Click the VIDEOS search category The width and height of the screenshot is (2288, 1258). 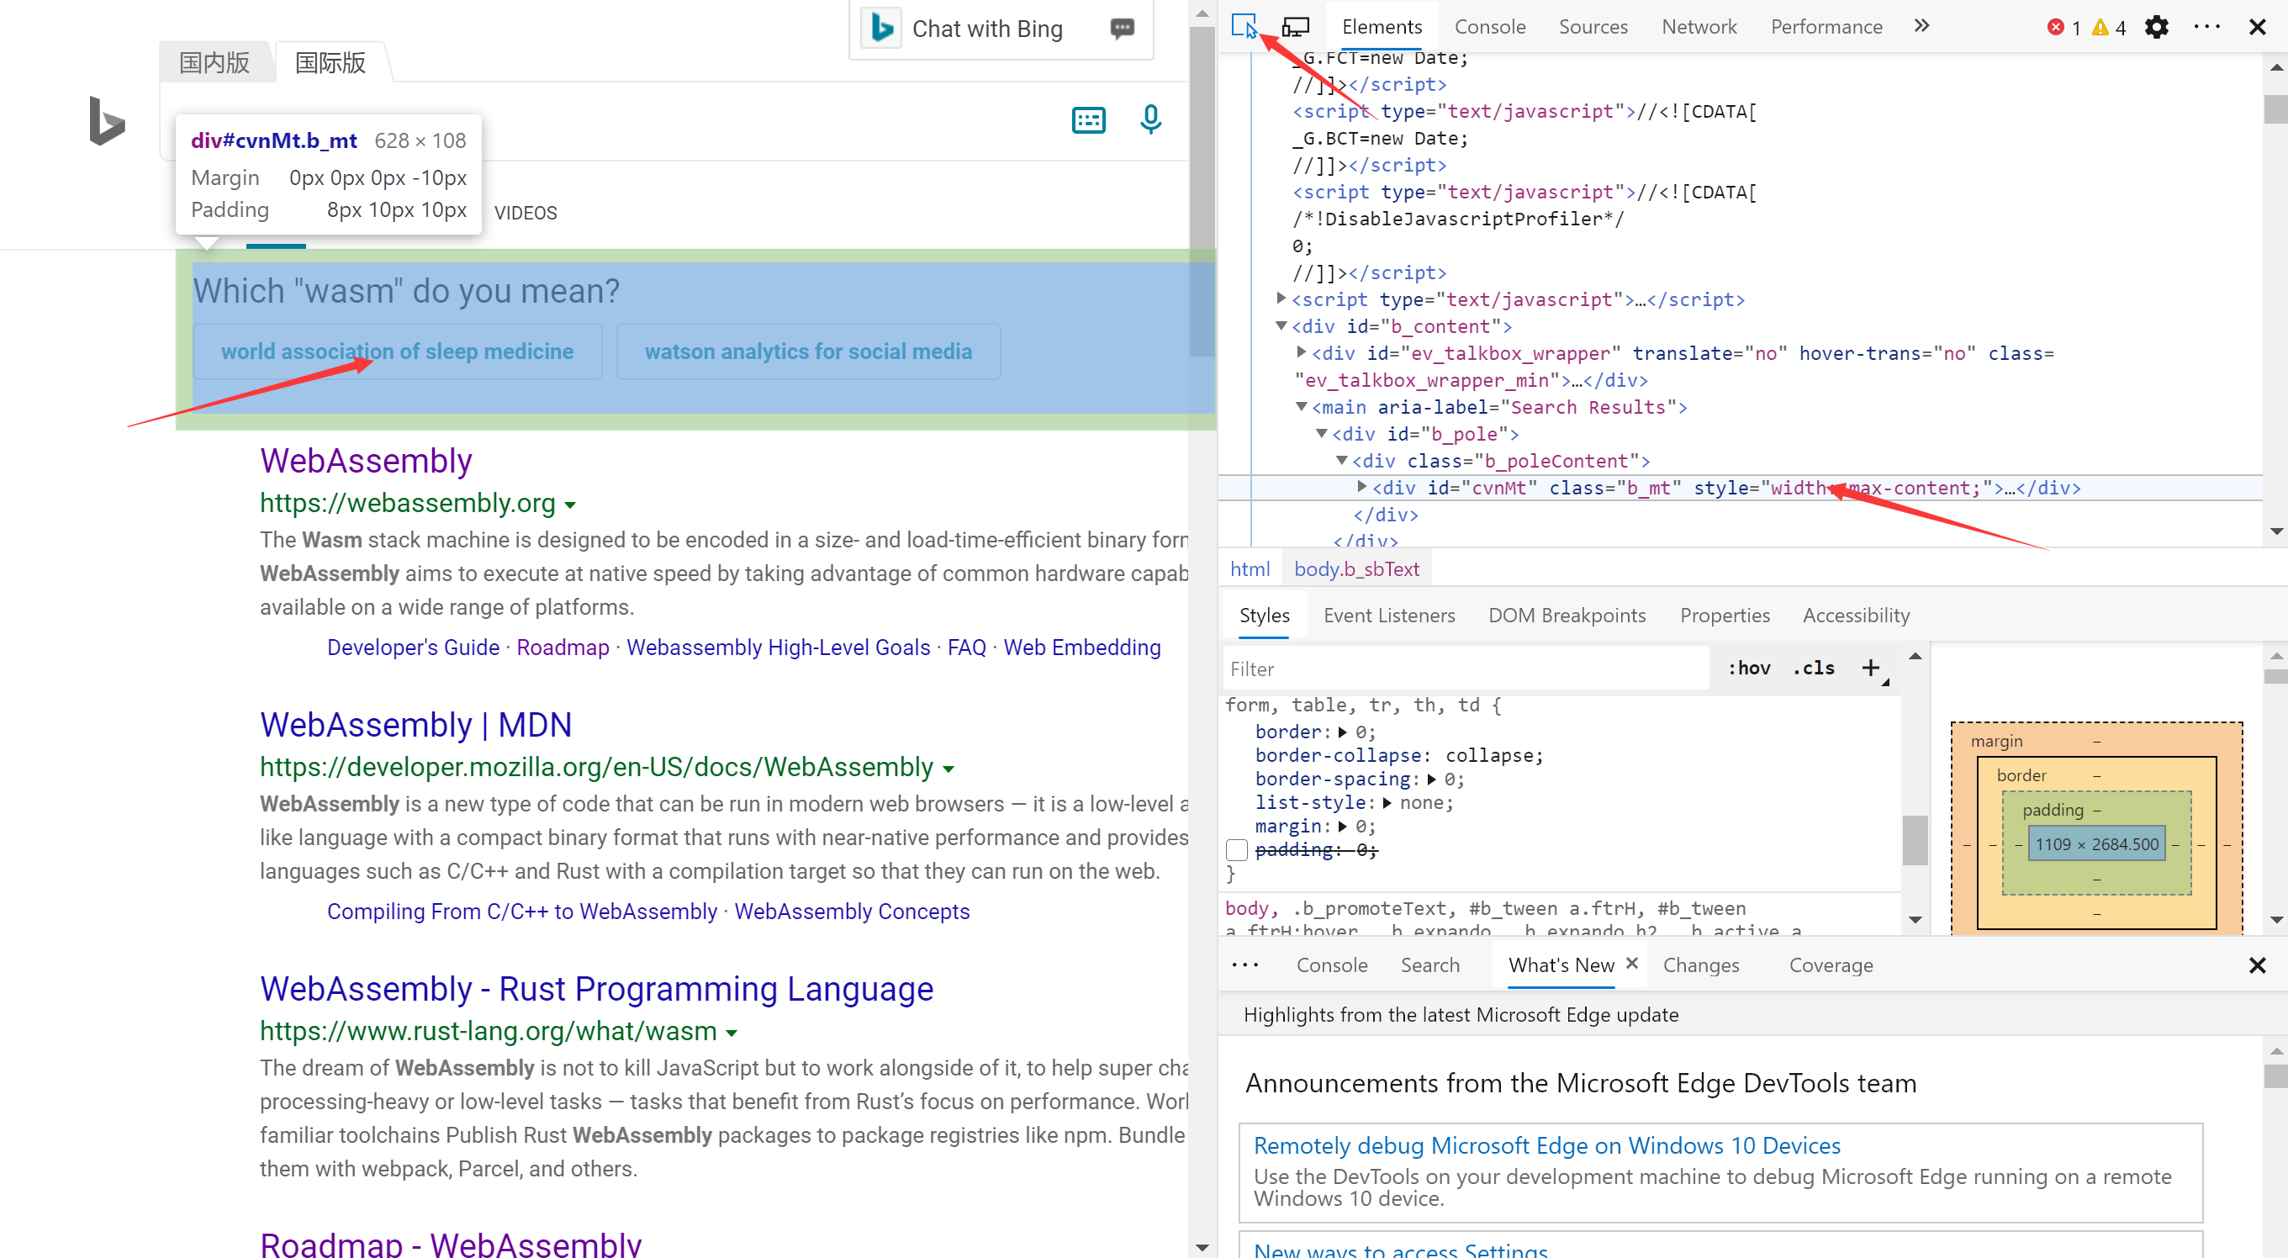coord(525,214)
